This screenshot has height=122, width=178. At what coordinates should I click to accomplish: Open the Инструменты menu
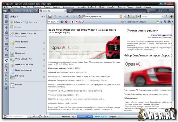pos(68,7)
